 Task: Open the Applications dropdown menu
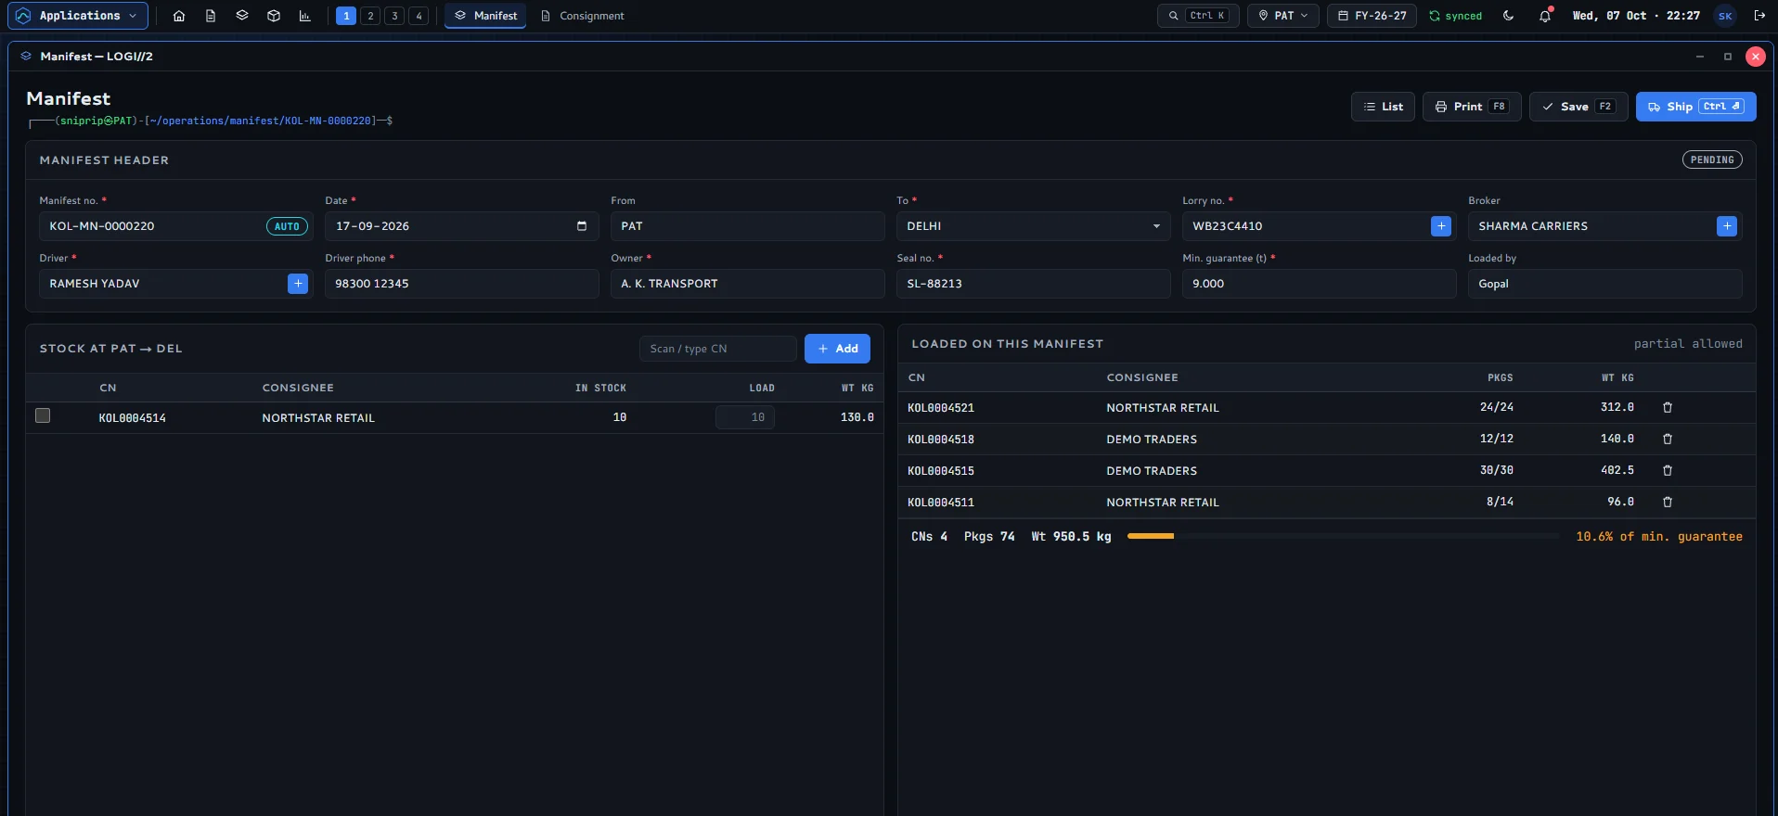[77, 16]
